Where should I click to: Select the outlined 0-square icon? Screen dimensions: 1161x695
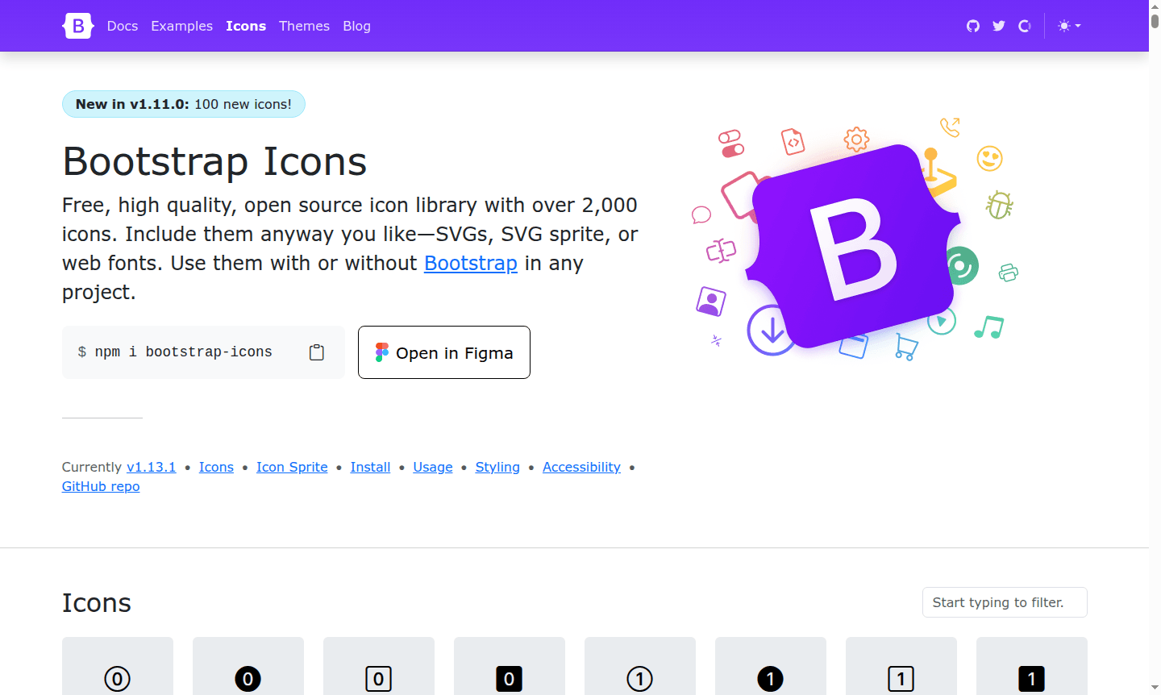coord(378,678)
